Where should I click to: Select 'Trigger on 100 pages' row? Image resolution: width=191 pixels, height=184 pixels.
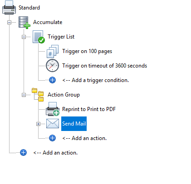[87, 51]
